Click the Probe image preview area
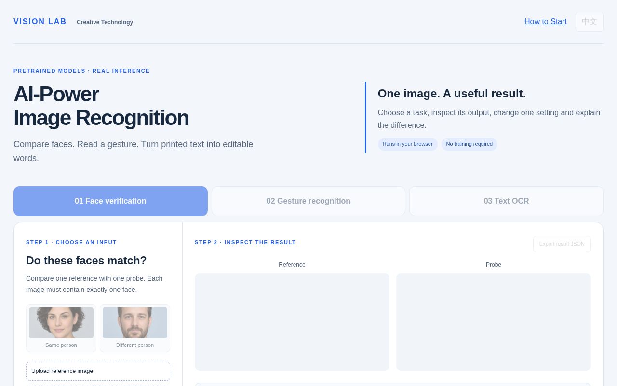Viewport: 617px width, 386px height. click(494, 322)
